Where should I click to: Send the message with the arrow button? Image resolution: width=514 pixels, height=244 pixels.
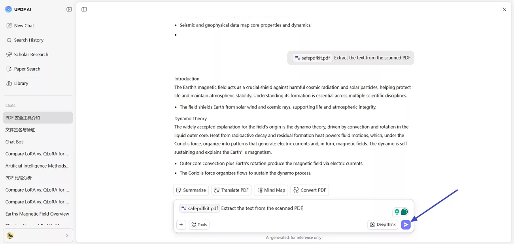[406, 225]
